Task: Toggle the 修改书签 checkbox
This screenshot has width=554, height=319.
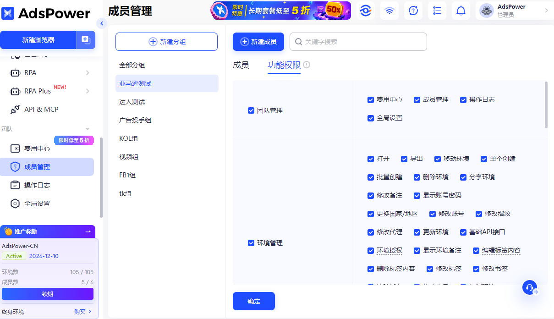Action: click(x=476, y=269)
